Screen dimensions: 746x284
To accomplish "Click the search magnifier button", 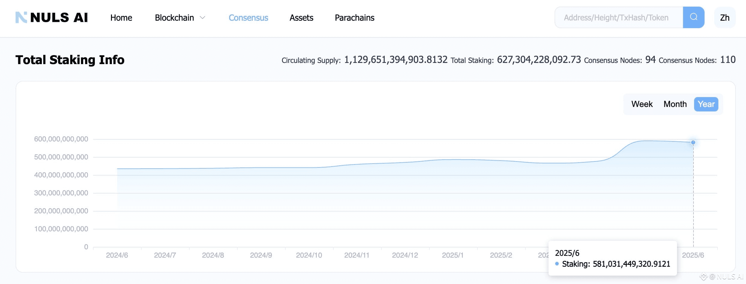I will pyautogui.click(x=693, y=17).
